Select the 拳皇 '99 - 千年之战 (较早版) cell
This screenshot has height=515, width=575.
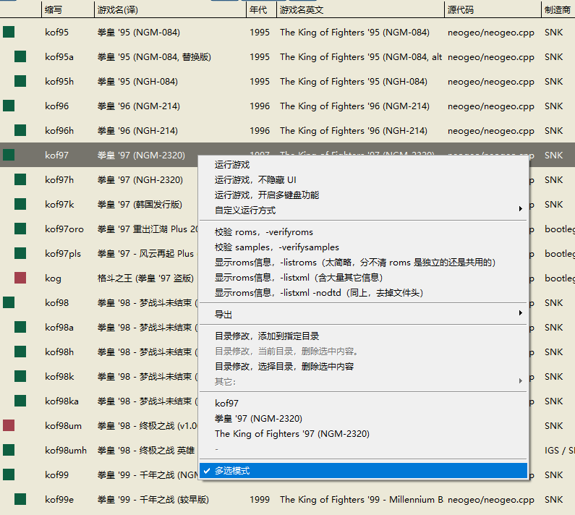pos(153,499)
